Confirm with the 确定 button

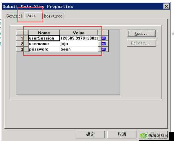click(90, 134)
